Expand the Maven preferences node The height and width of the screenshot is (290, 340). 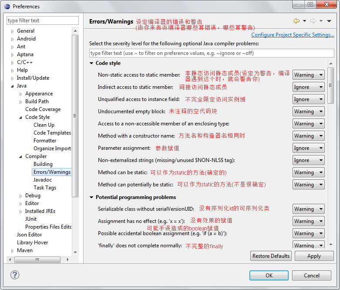(12, 251)
